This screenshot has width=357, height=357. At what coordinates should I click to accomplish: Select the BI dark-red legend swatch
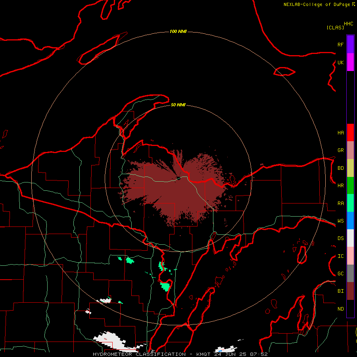pos(350,291)
